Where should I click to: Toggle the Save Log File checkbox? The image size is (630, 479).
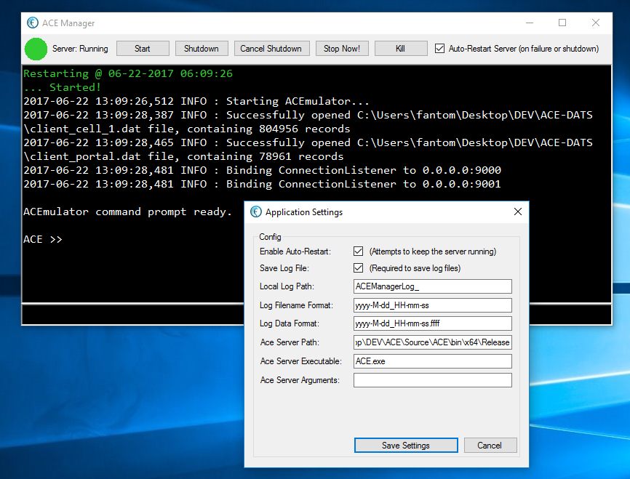358,267
